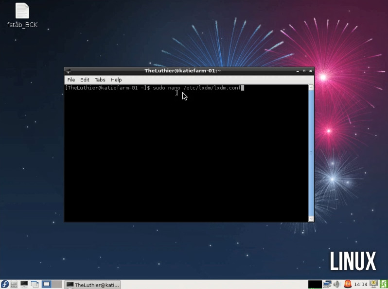Maximize the terminal window
This screenshot has height=289, width=388.
(304, 71)
